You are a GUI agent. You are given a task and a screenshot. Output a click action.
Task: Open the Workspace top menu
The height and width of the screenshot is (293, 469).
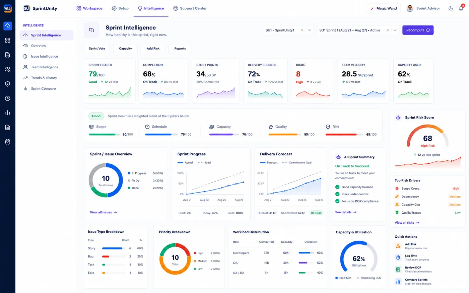pos(89,8)
